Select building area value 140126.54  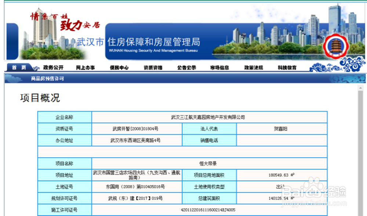point(278,198)
